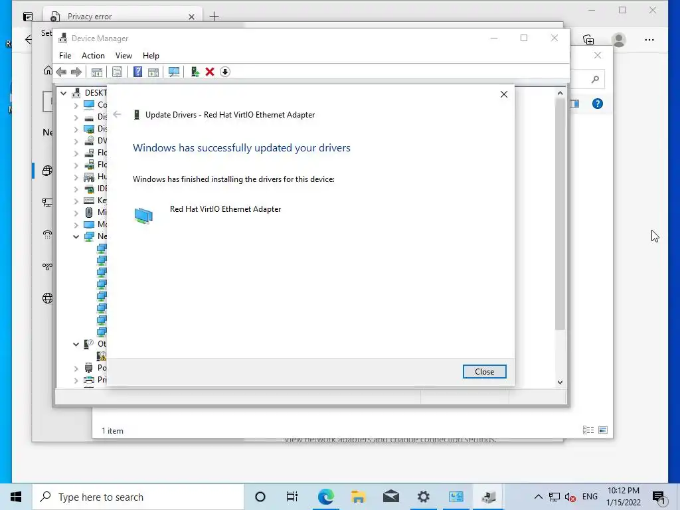
Task: Collapse the DESKT root computer node
Action: (63, 93)
